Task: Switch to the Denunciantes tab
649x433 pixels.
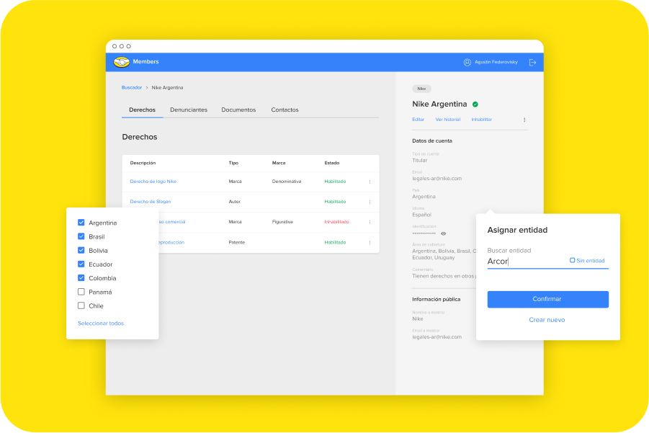Action: tap(189, 110)
